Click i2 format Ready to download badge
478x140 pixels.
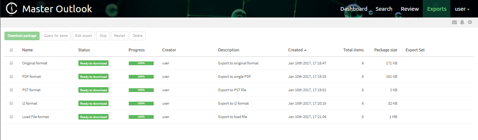93,104
